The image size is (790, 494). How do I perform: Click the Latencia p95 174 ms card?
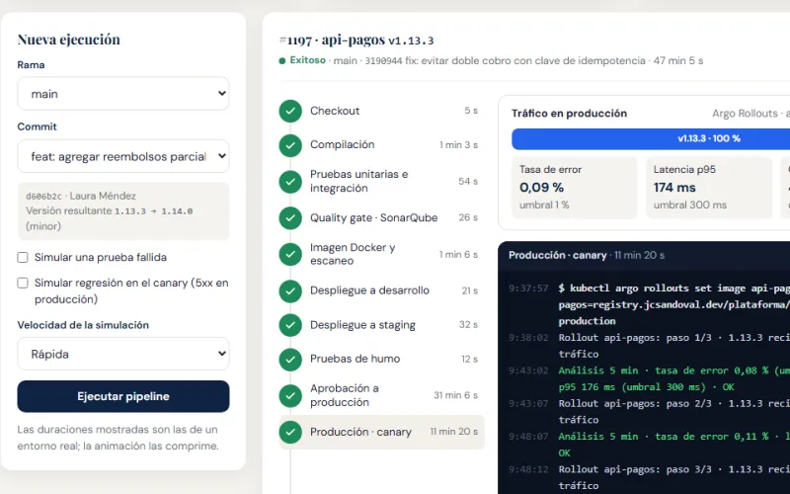point(709,188)
